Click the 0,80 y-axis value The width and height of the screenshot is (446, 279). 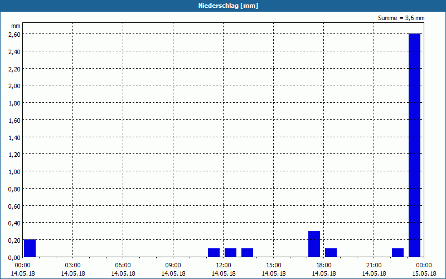(x=16, y=189)
